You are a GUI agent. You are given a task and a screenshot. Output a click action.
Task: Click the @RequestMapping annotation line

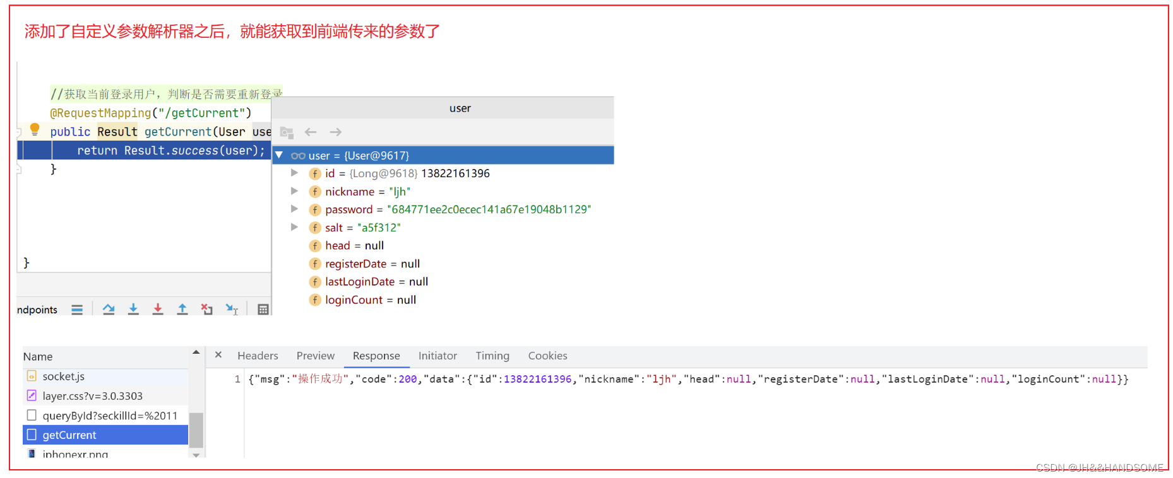pyautogui.click(x=150, y=113)
